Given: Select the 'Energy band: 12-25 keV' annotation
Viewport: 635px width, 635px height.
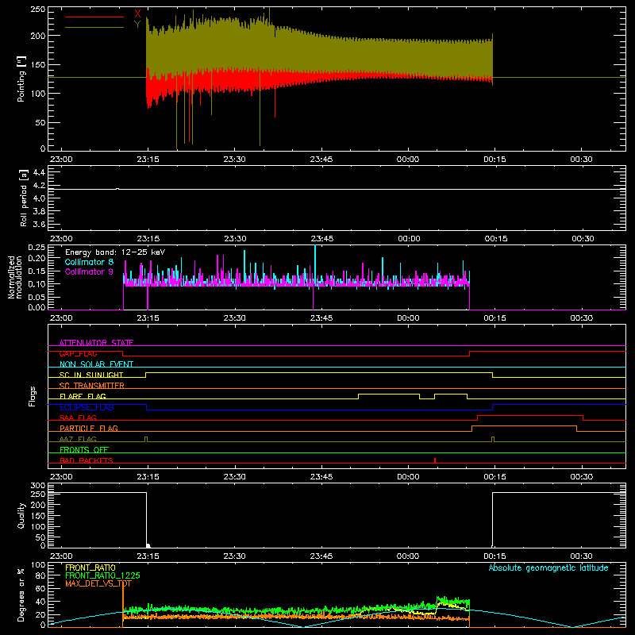Looking at the screenshot, I should click(115, 252).
